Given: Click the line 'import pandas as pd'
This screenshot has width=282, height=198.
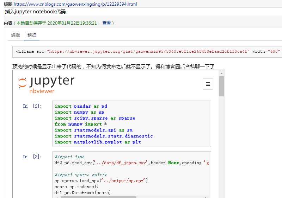Looking at the screenshot, I should (81, 106).
